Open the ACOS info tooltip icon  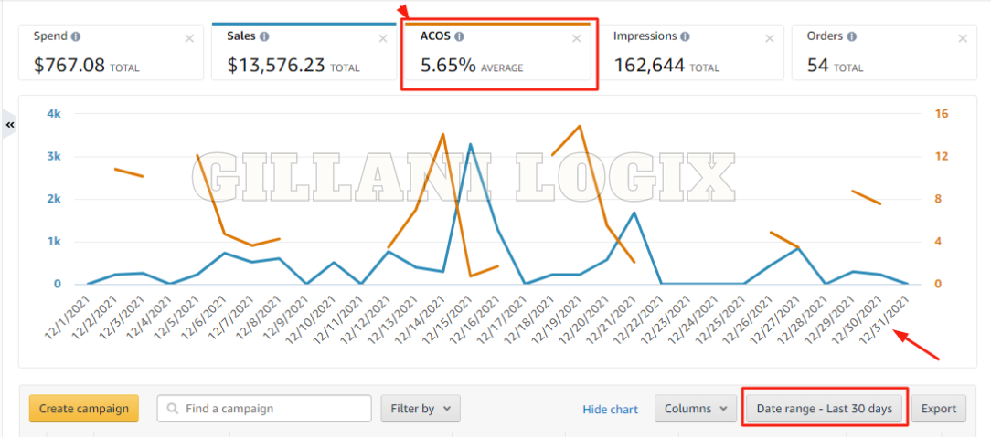pos(459,36)
